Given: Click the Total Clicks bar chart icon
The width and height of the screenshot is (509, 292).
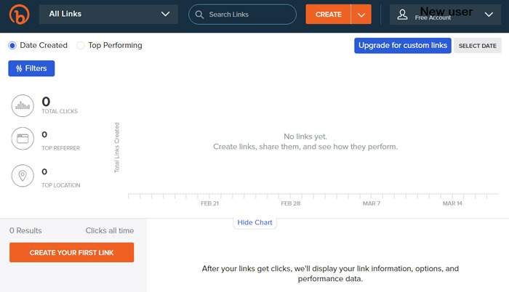Looking at the screenshot, I should click(x=23, y=106).
